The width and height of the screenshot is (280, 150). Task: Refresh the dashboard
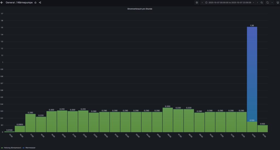(267, 2)
